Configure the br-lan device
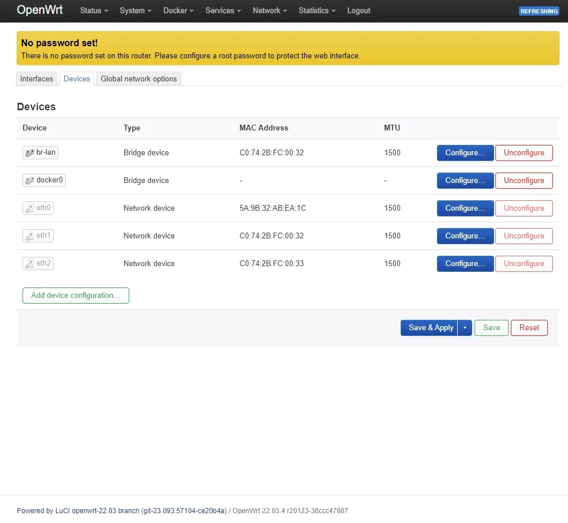The height and width of the screenshot is (523, 568). coord(465,153)
